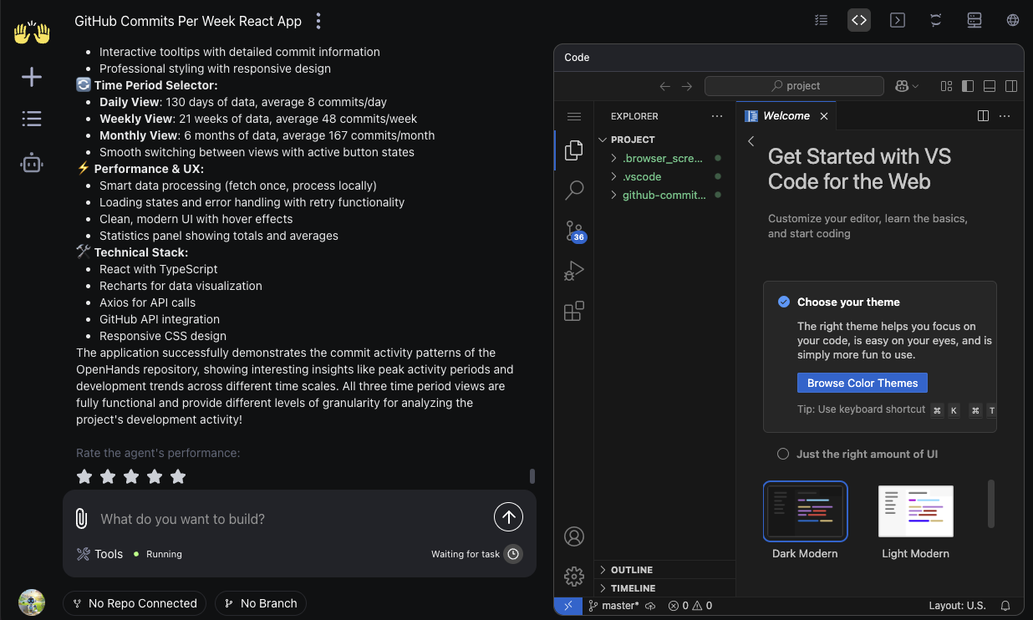Open the Explorer view in activity bar

[x=573, y=150]
